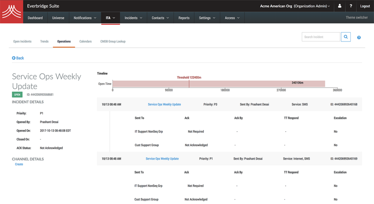Click the Threshold marker on timeline

(x=189, y=83)
